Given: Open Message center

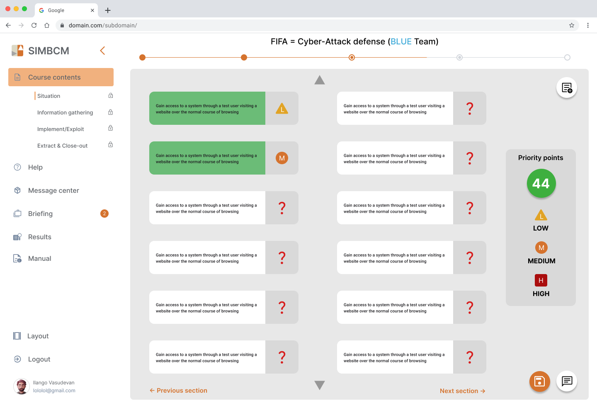Looking at the screenshot, I should click(53, 190).
